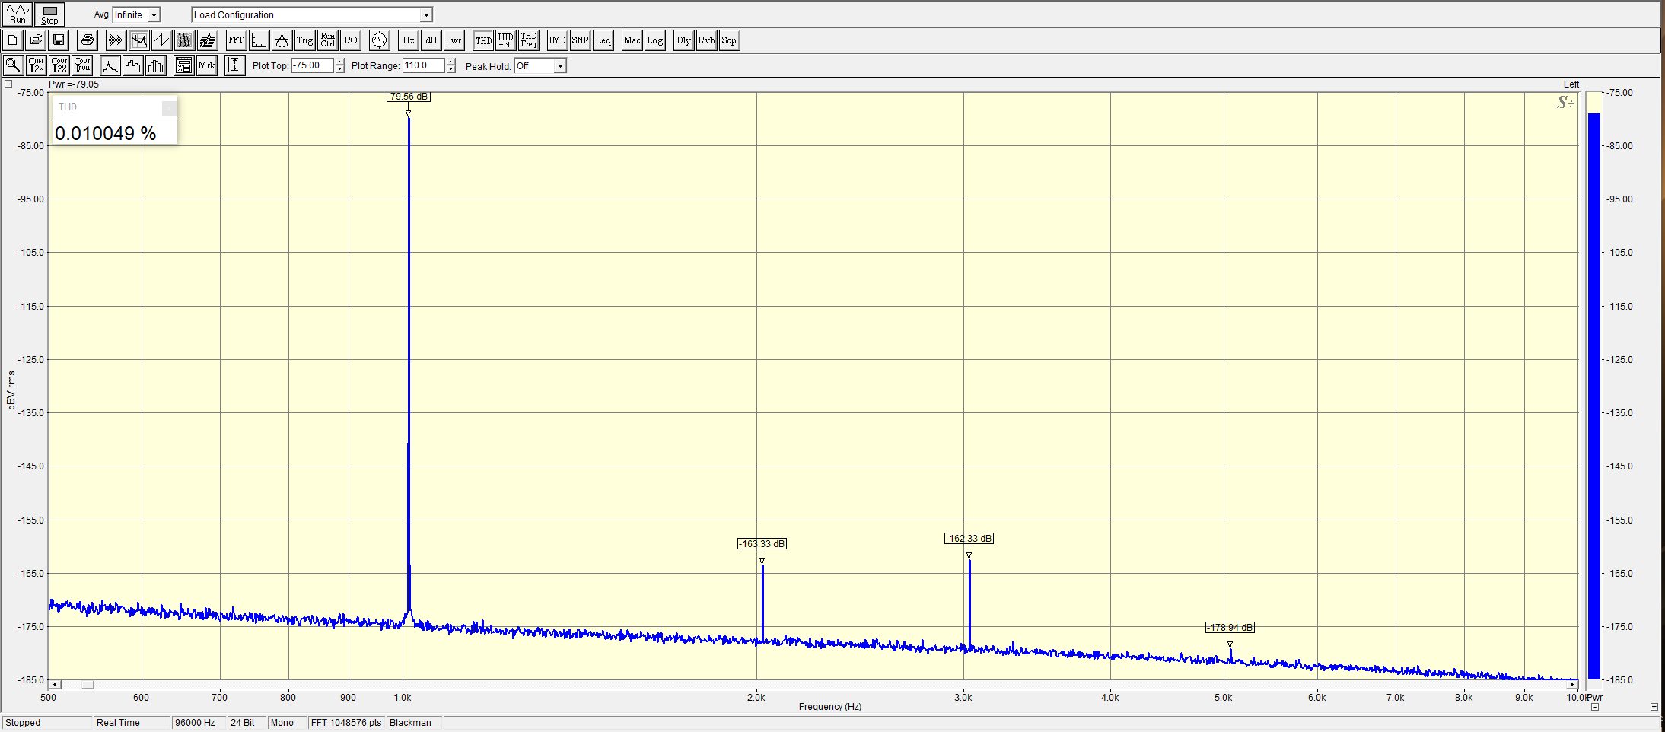The image size is (1665, 732).
Task: Open the signal generator sine icon
Action: (x=380, y=40)
